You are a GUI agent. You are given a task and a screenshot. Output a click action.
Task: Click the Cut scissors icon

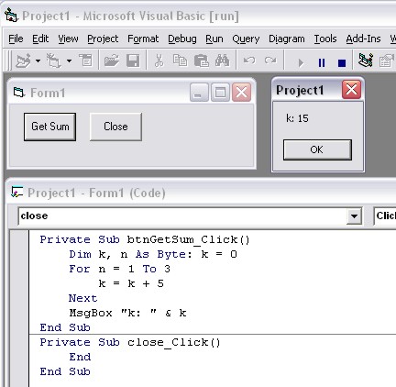159,61
